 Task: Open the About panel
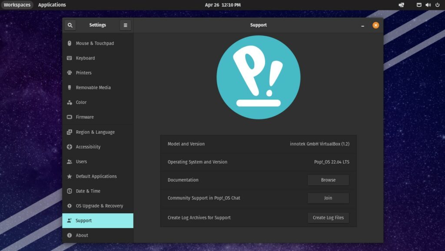tap(82, 235)
